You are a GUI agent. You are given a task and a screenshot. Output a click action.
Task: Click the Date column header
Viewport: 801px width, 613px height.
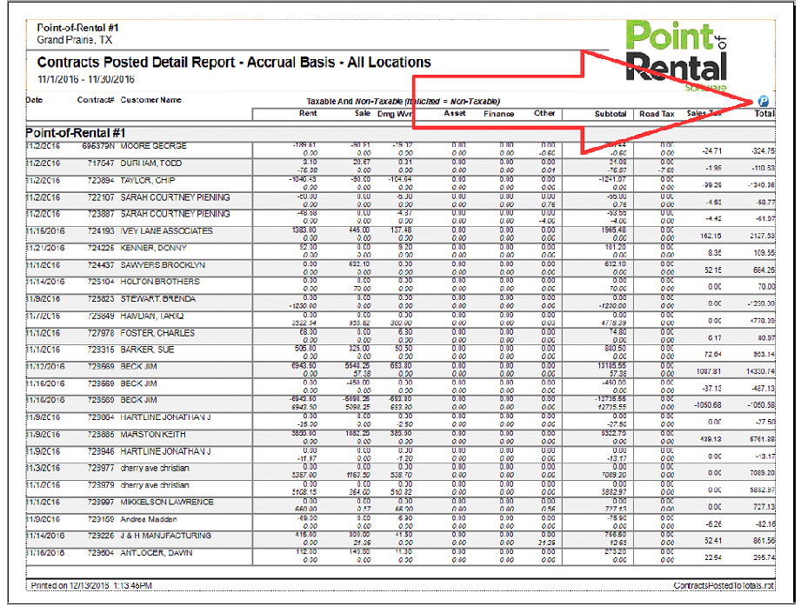click(x=34, y=100)
